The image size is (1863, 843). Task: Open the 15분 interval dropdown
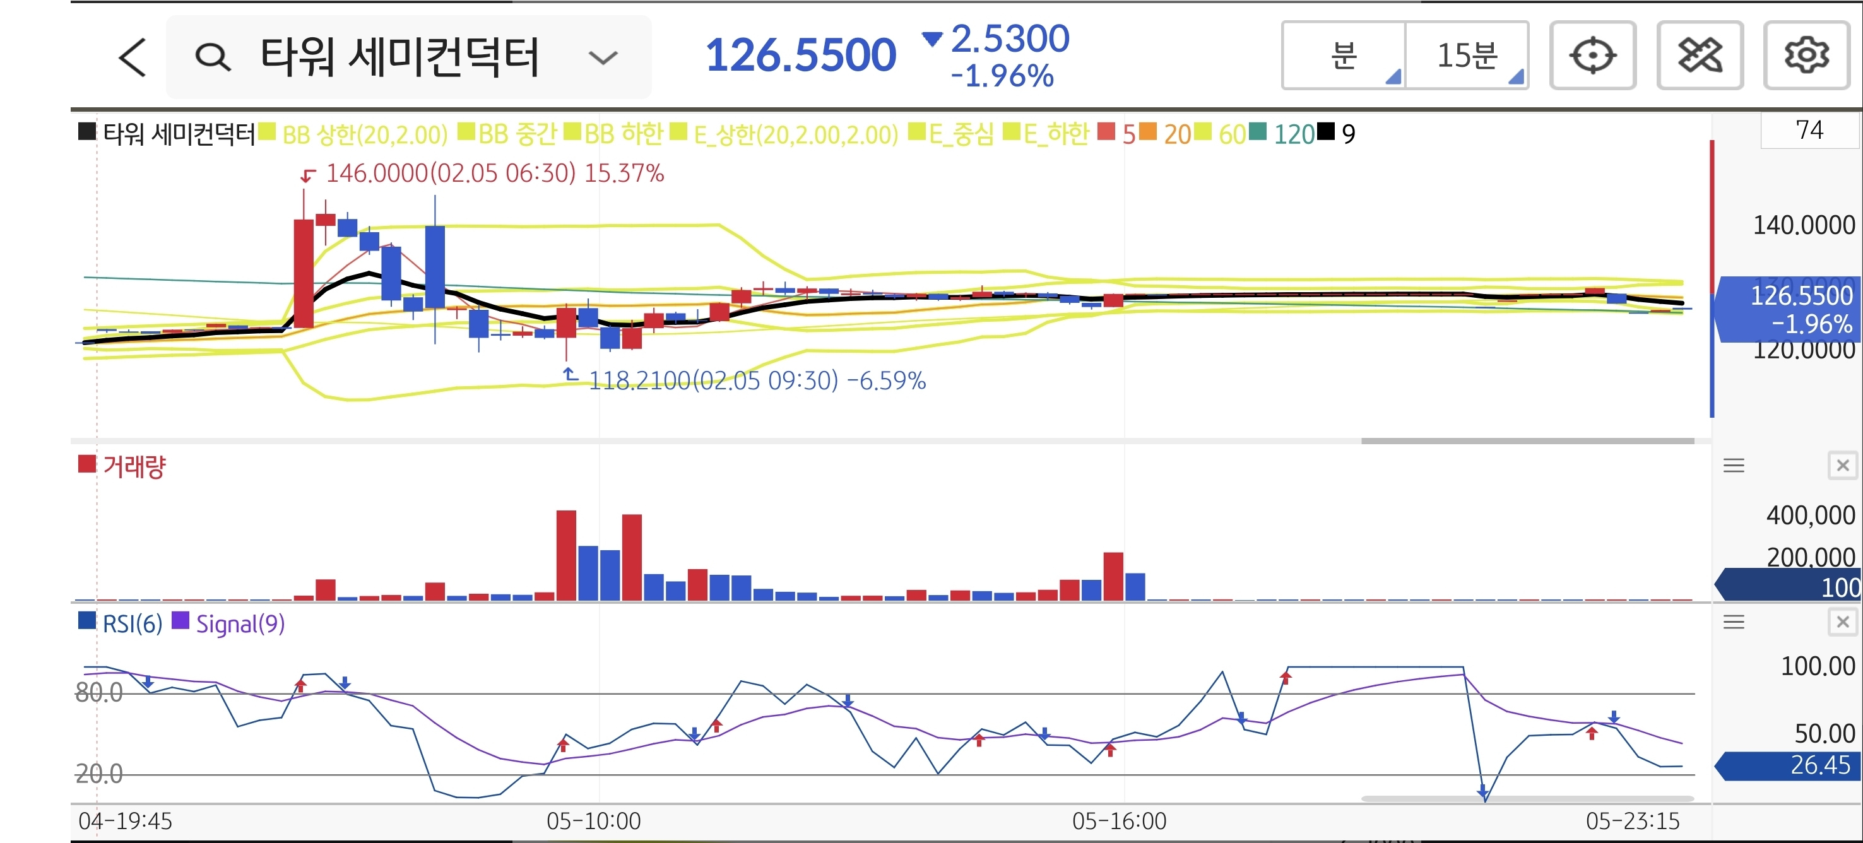(1467, 56)
